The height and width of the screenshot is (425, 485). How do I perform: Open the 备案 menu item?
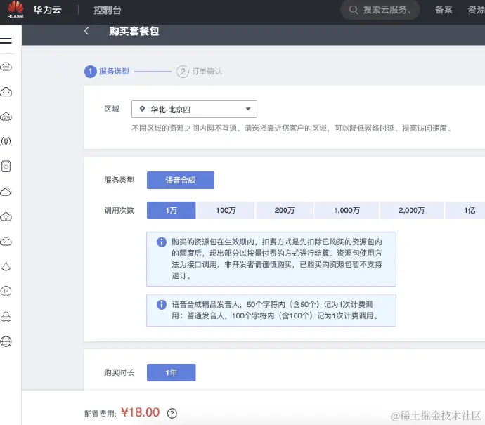tap(444, 10)
